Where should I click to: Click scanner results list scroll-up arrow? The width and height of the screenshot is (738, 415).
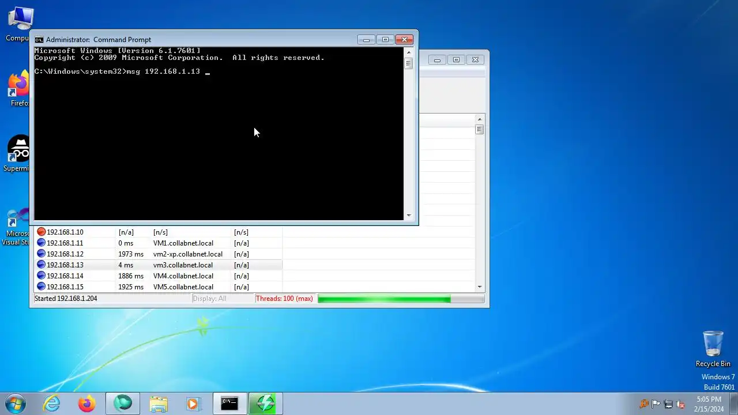pyautogui.click(x=480, y=119)
